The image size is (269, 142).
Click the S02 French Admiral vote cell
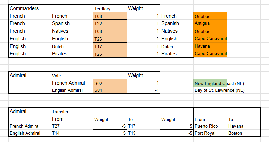110,83
